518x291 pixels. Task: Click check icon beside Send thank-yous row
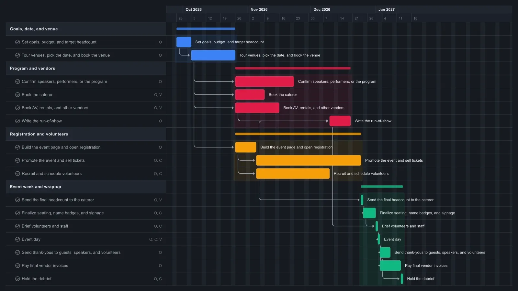point(17,253)
